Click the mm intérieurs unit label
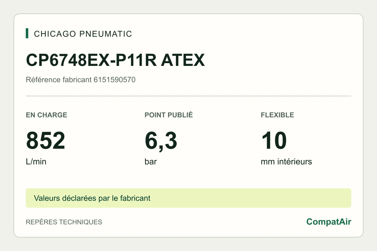The width and height of the screenshot is (377, 251). 286,162
